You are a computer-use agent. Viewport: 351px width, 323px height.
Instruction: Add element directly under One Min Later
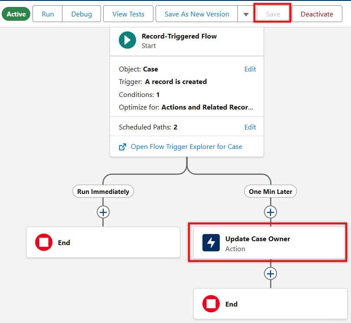point(270,212)
